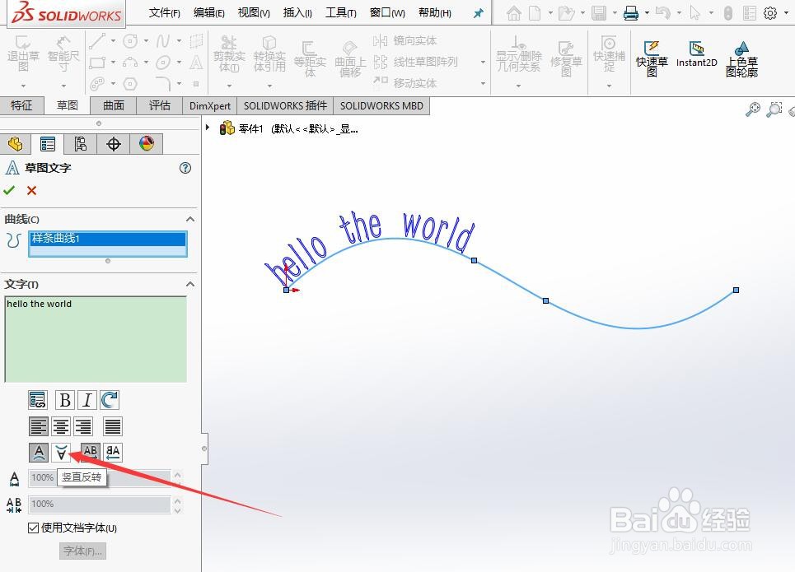Open the 窗口(W) menu

[x=387, y=12]
